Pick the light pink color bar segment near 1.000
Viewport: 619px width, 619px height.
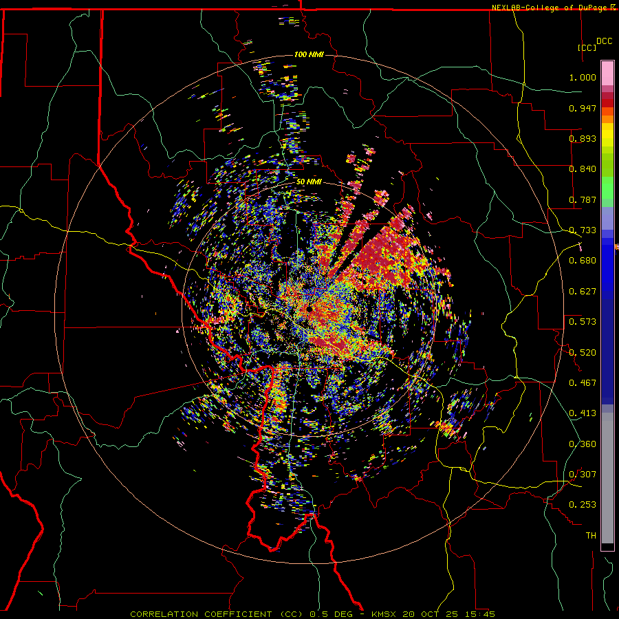click(x=607, y=73)
